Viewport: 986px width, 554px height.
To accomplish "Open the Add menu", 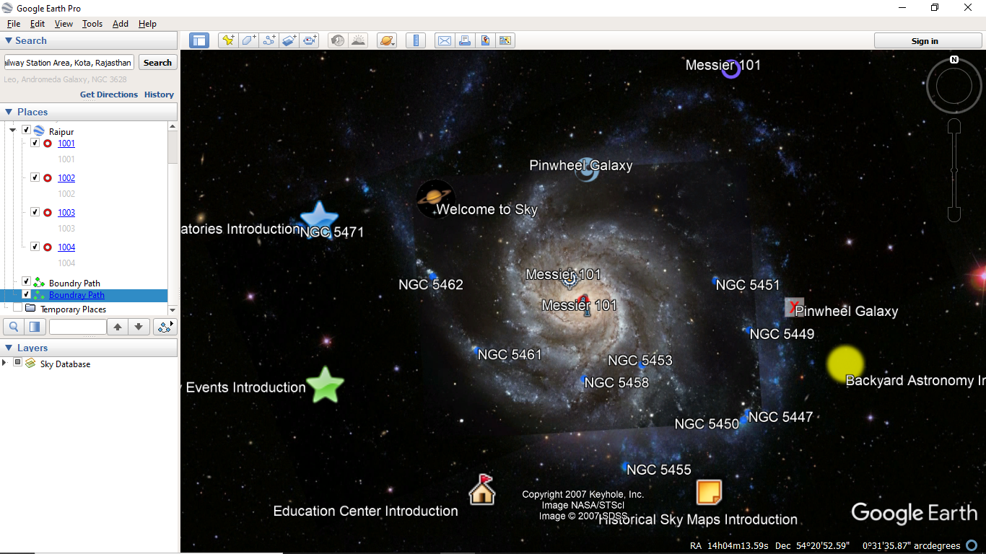I will point(120,24).
